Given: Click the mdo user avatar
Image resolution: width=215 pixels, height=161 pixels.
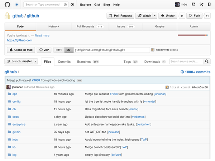Looking at the screenshot, I should (x=177, y=5).
